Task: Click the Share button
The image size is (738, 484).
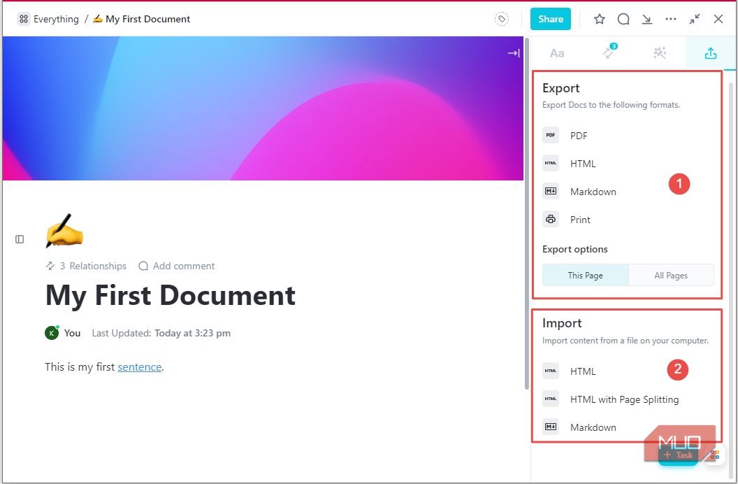Action: (550, 19)
